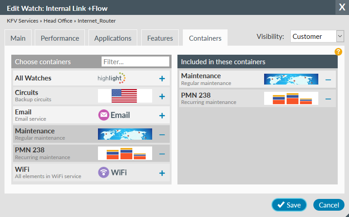Open the Visibility dropdown
Image resolution: width=349 pixels, height=217 pixels.
click(317, 37)
